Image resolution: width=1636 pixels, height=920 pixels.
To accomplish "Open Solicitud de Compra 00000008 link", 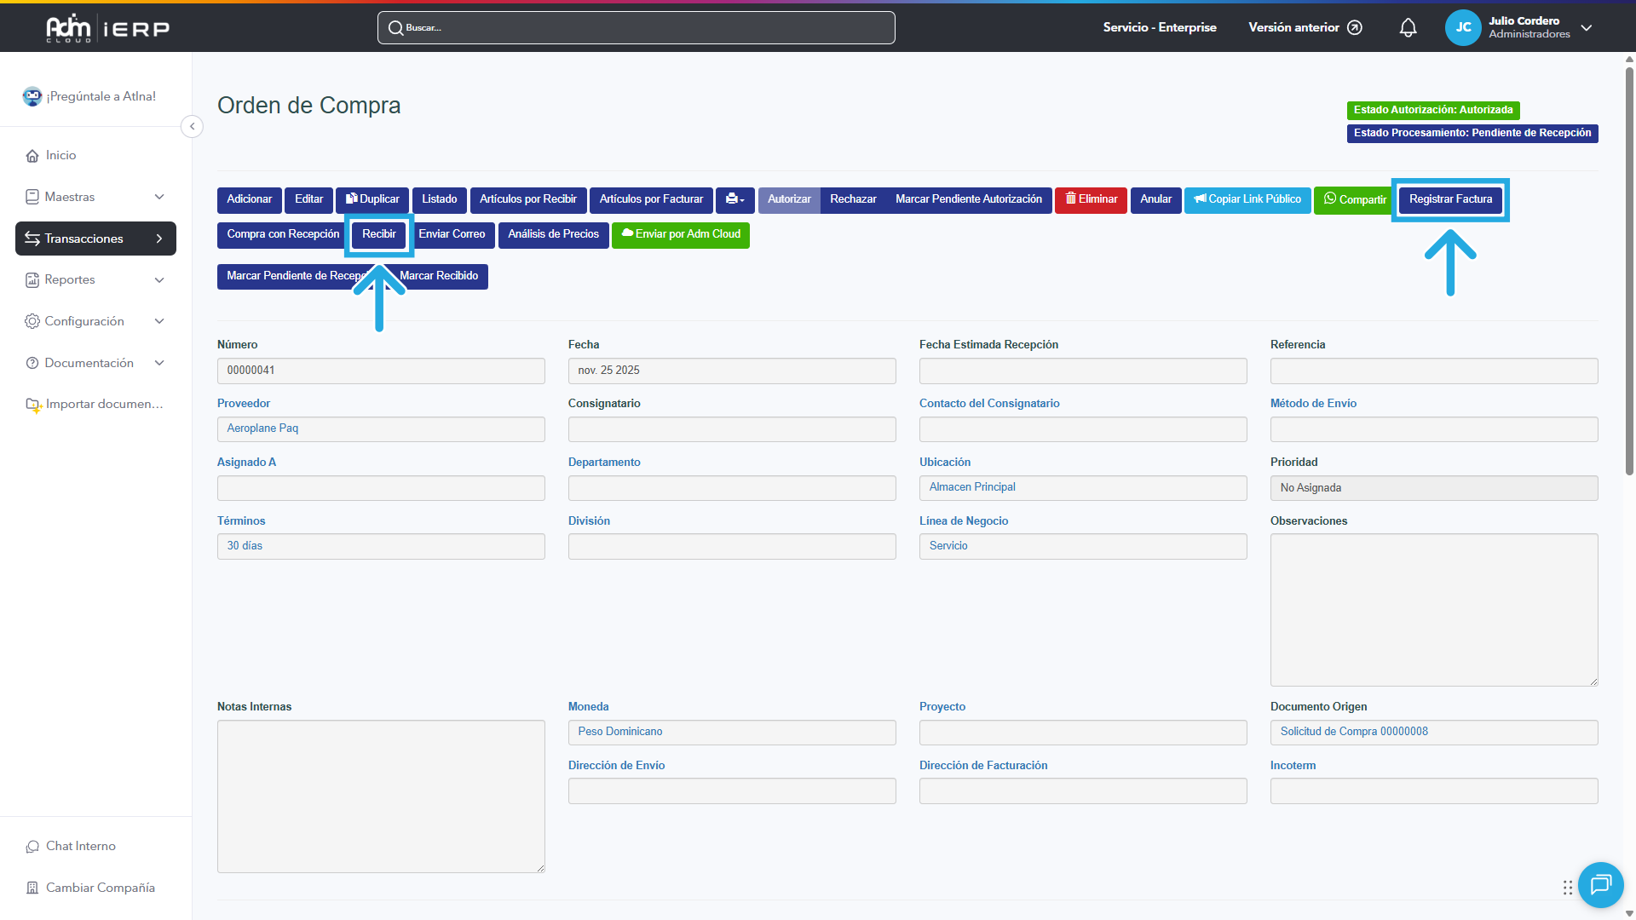I will click(1354, 732).
